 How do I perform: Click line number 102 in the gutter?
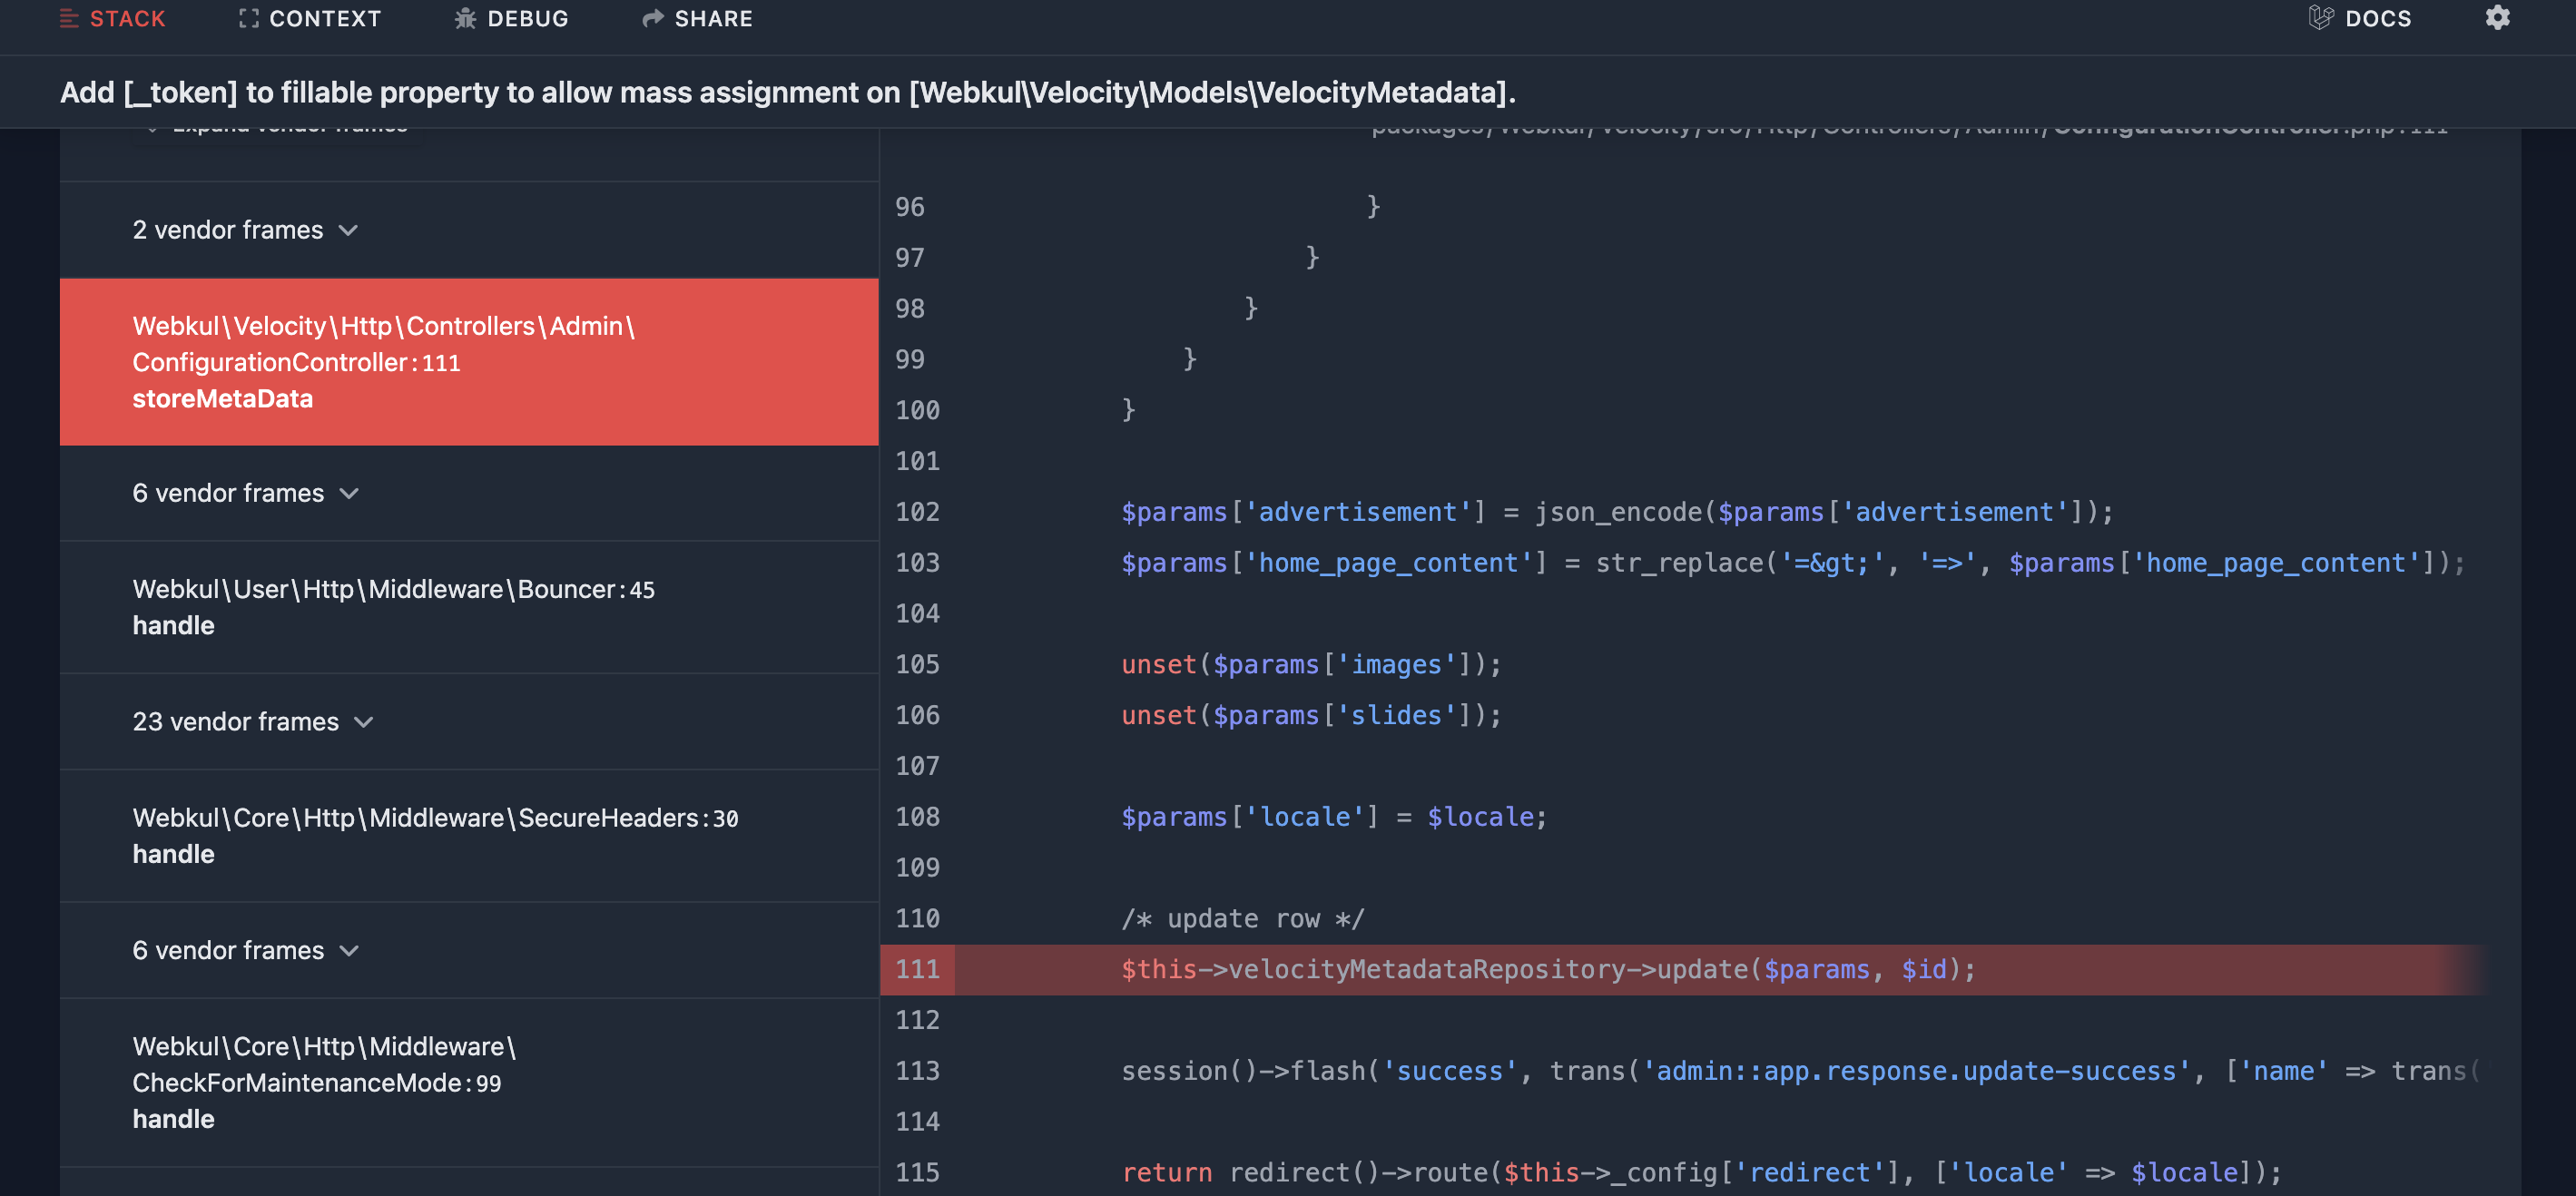point(917,512)
